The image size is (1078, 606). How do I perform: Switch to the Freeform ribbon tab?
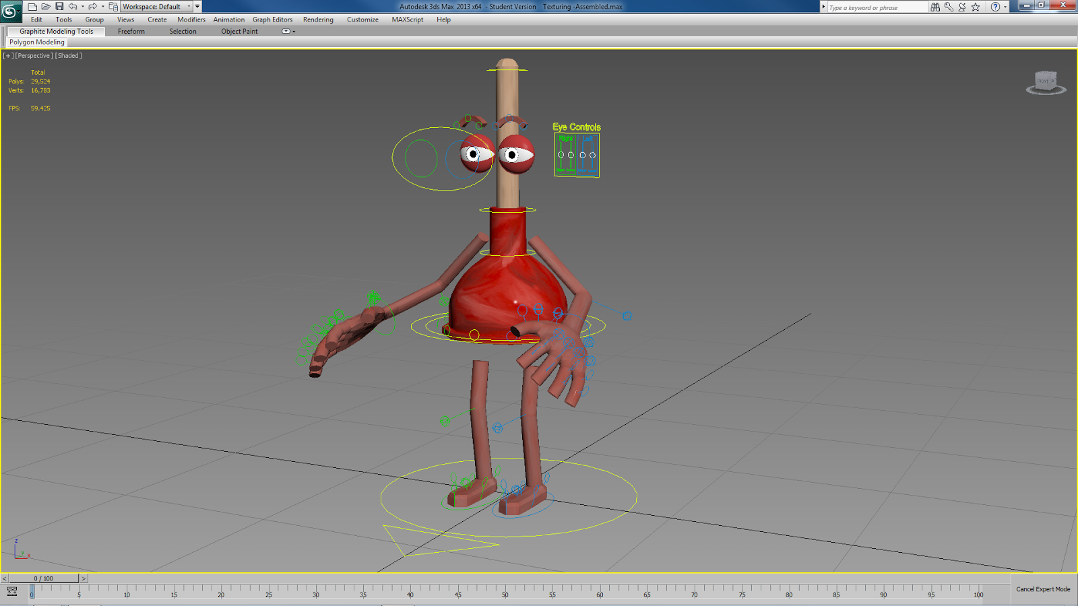coord(131,31)
